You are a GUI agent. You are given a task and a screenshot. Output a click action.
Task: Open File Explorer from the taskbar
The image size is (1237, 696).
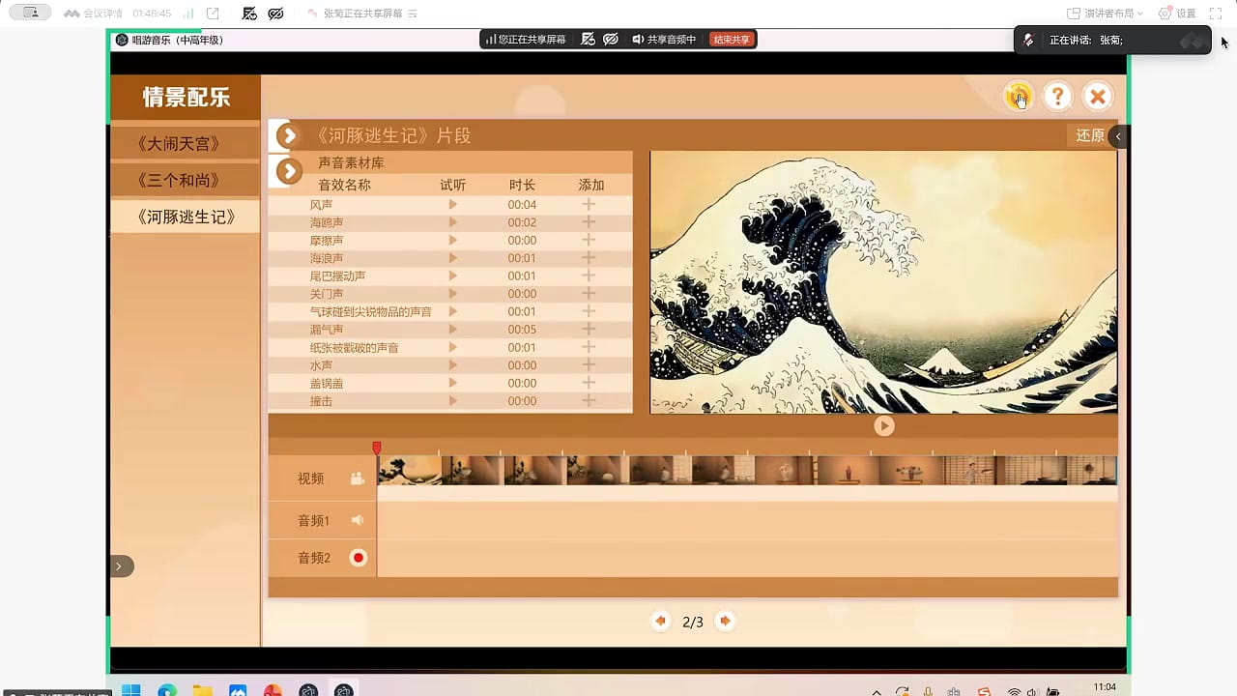pyautogui.click(x=202, y=690)
